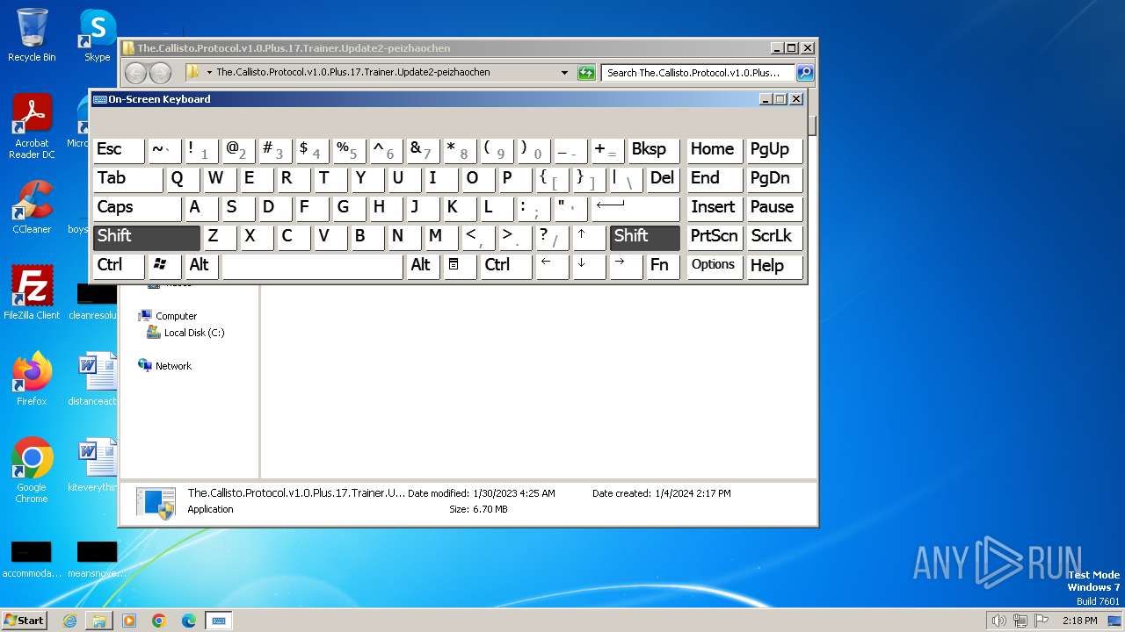Click the PgDn key
1125x632 pixels.
pos(774,178)
